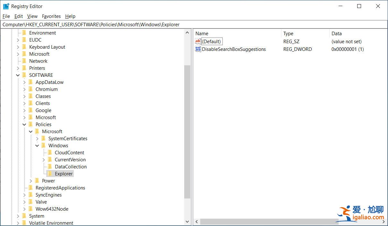Expand the Power key node

(31, 181)
